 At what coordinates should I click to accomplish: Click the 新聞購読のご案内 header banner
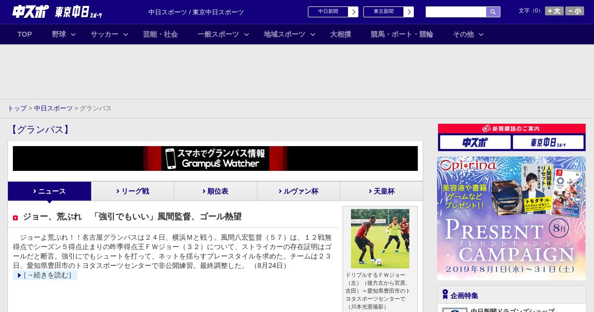point(512,129)
